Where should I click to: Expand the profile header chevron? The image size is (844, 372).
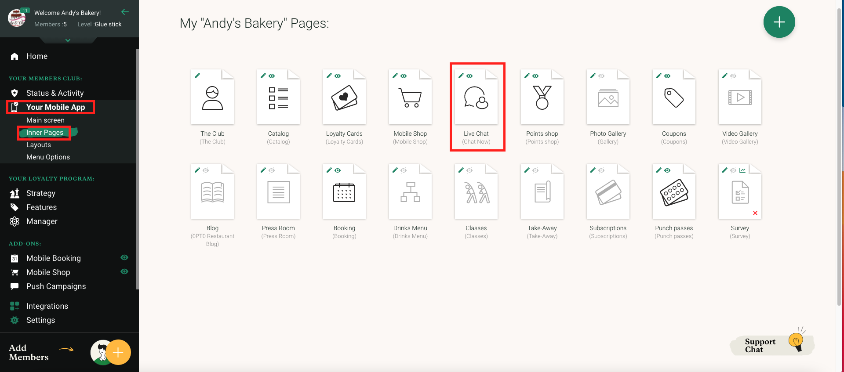tap(68, 40)
